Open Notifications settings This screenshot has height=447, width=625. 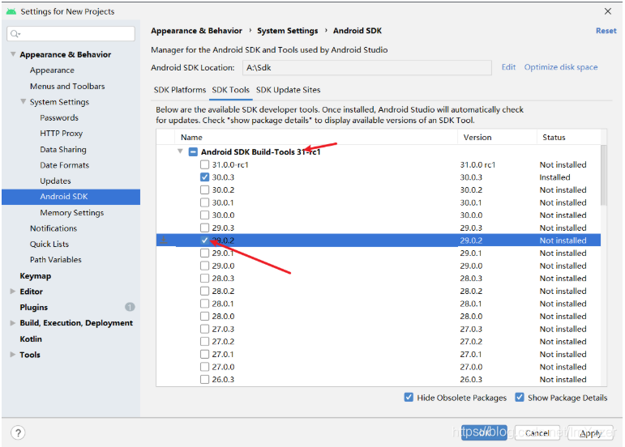54,228
